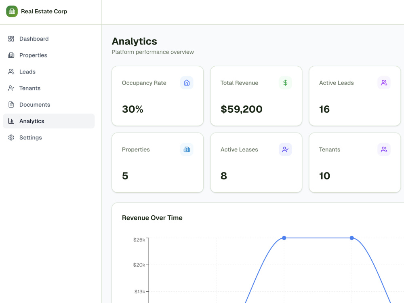Click the Tenants count of 10
This screenshot has width=404, height=303.
(x=325, y=176)
